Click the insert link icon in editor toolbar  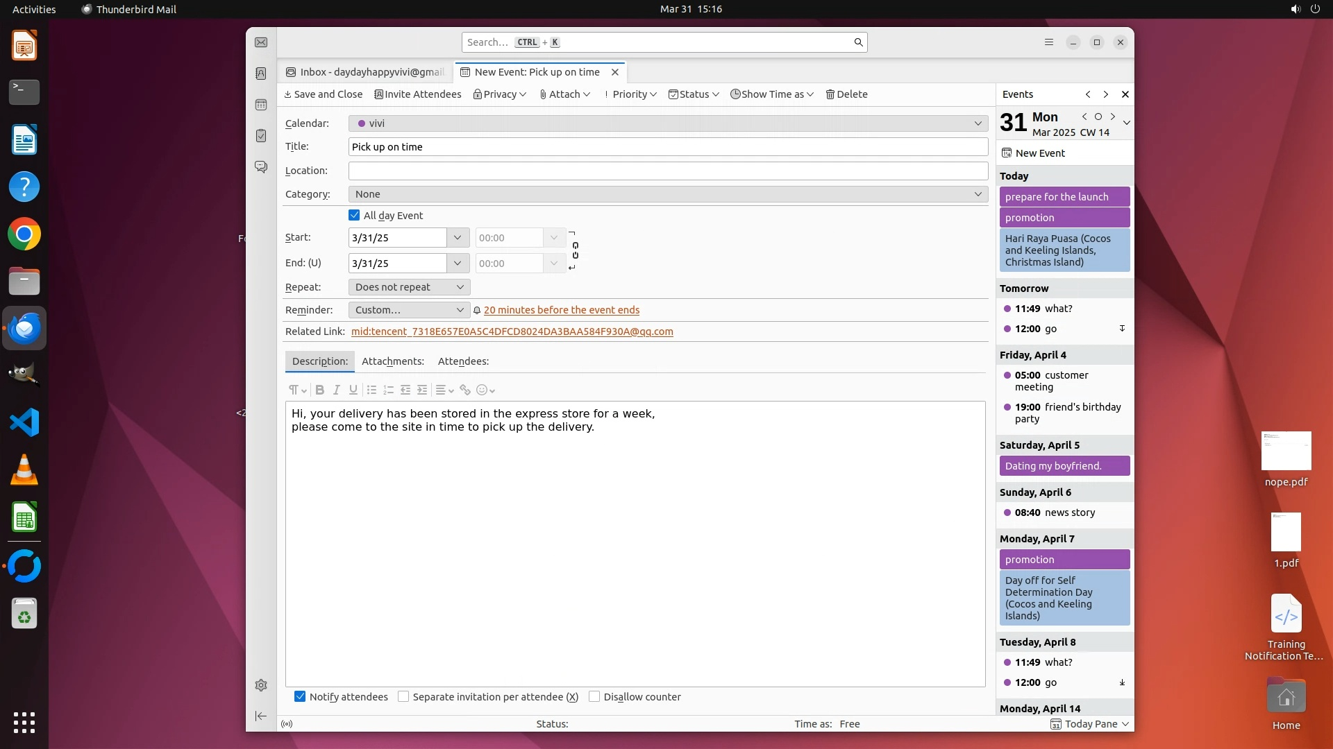[465, 390]
